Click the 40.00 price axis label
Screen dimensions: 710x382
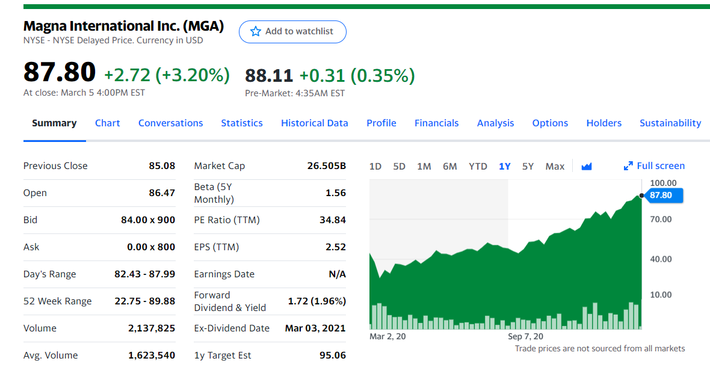tap(661, 259)
